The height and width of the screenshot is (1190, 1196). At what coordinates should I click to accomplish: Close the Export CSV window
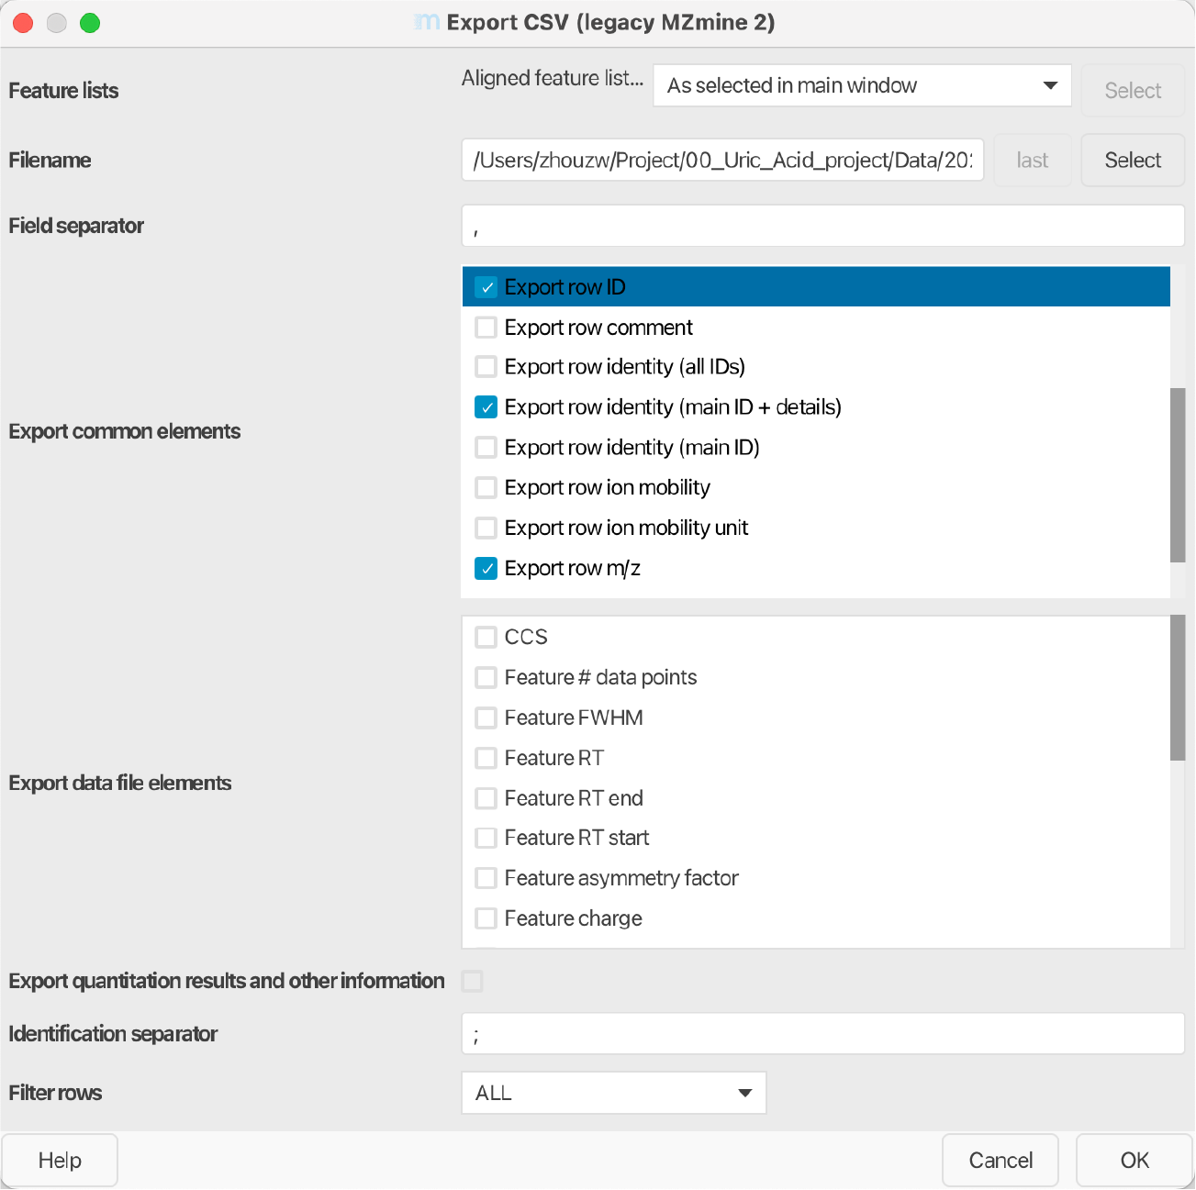click(24, 23)
